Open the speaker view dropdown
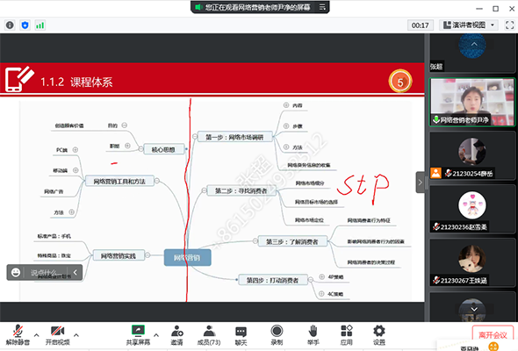Screen dimensions: 518x351 coord(469,25)
